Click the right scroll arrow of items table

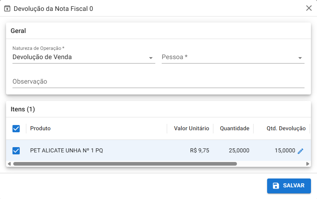coord(308,164)
